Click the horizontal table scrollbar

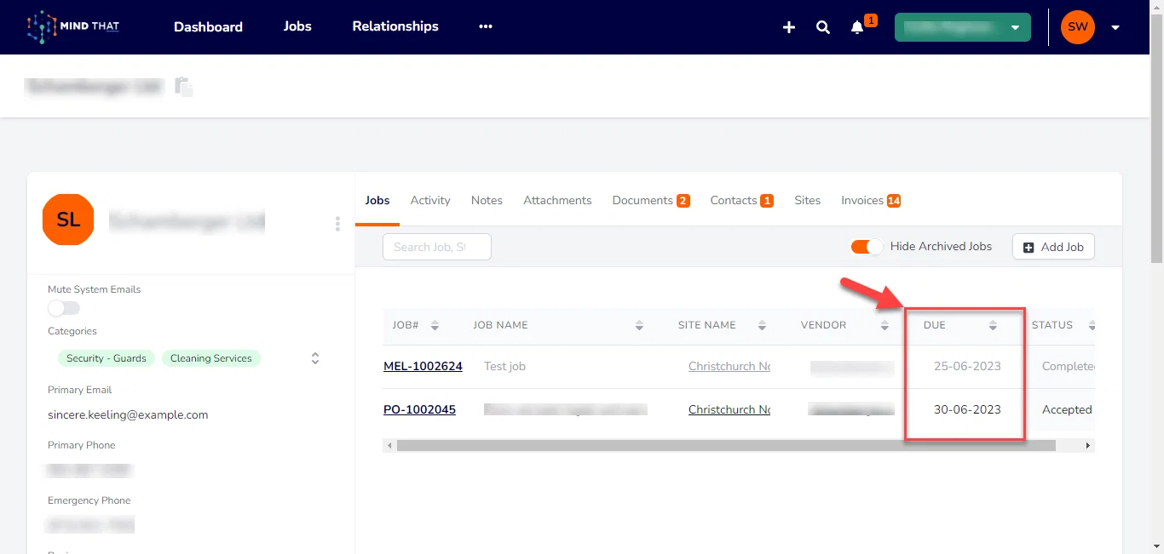coord(726,445)
